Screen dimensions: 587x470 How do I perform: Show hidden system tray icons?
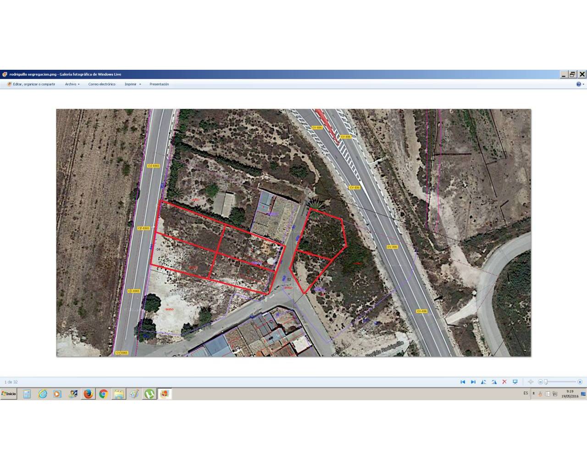coord(533,393)
